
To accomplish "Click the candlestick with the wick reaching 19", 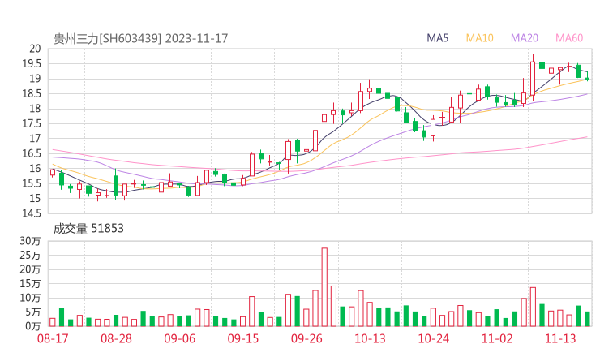I will click(x=324, y=103).
